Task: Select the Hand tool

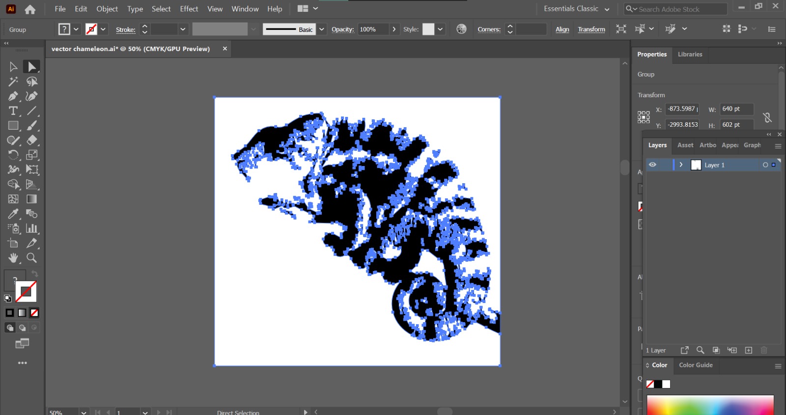Action: click(x=13, y=258)
